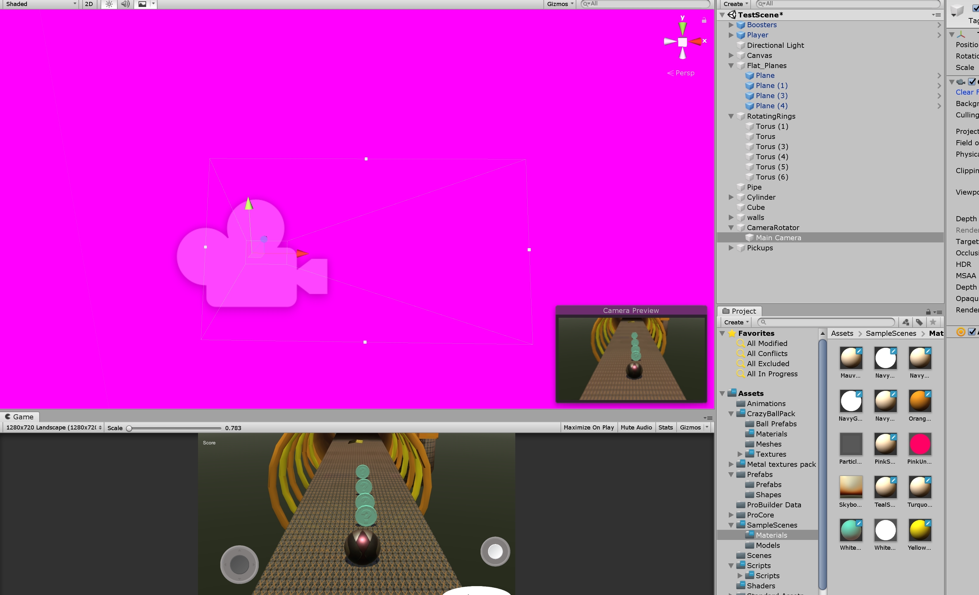This screenshot has width=979, height=595.
Task: Click the Search by Type icon
Action: [x=906, y=322]
